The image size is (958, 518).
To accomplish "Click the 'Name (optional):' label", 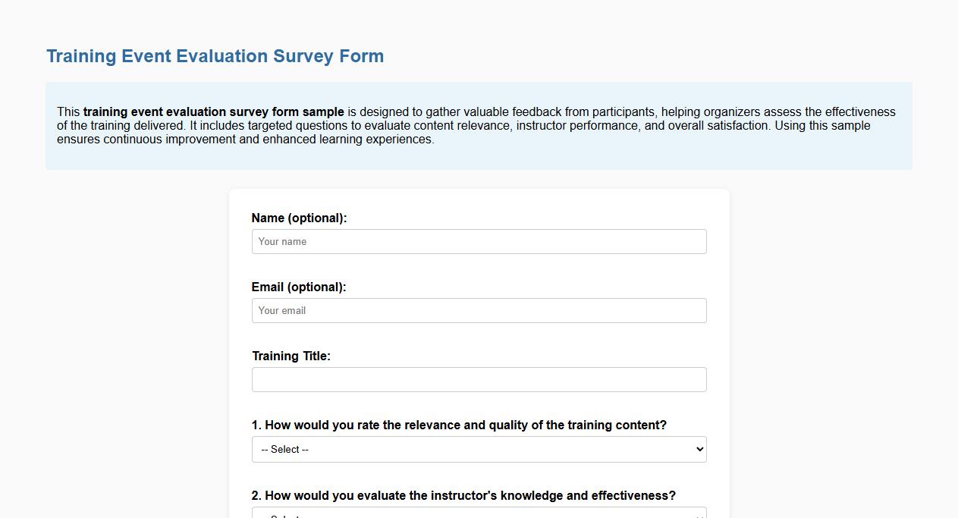I will [x=299, y=218].
